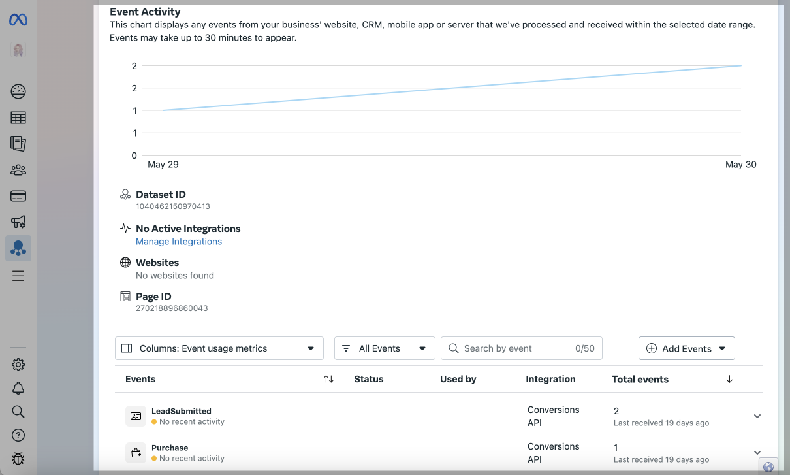Open Help question mark icon in sidebar
Screen dimensions: 790x475
[x=18, y=435]
